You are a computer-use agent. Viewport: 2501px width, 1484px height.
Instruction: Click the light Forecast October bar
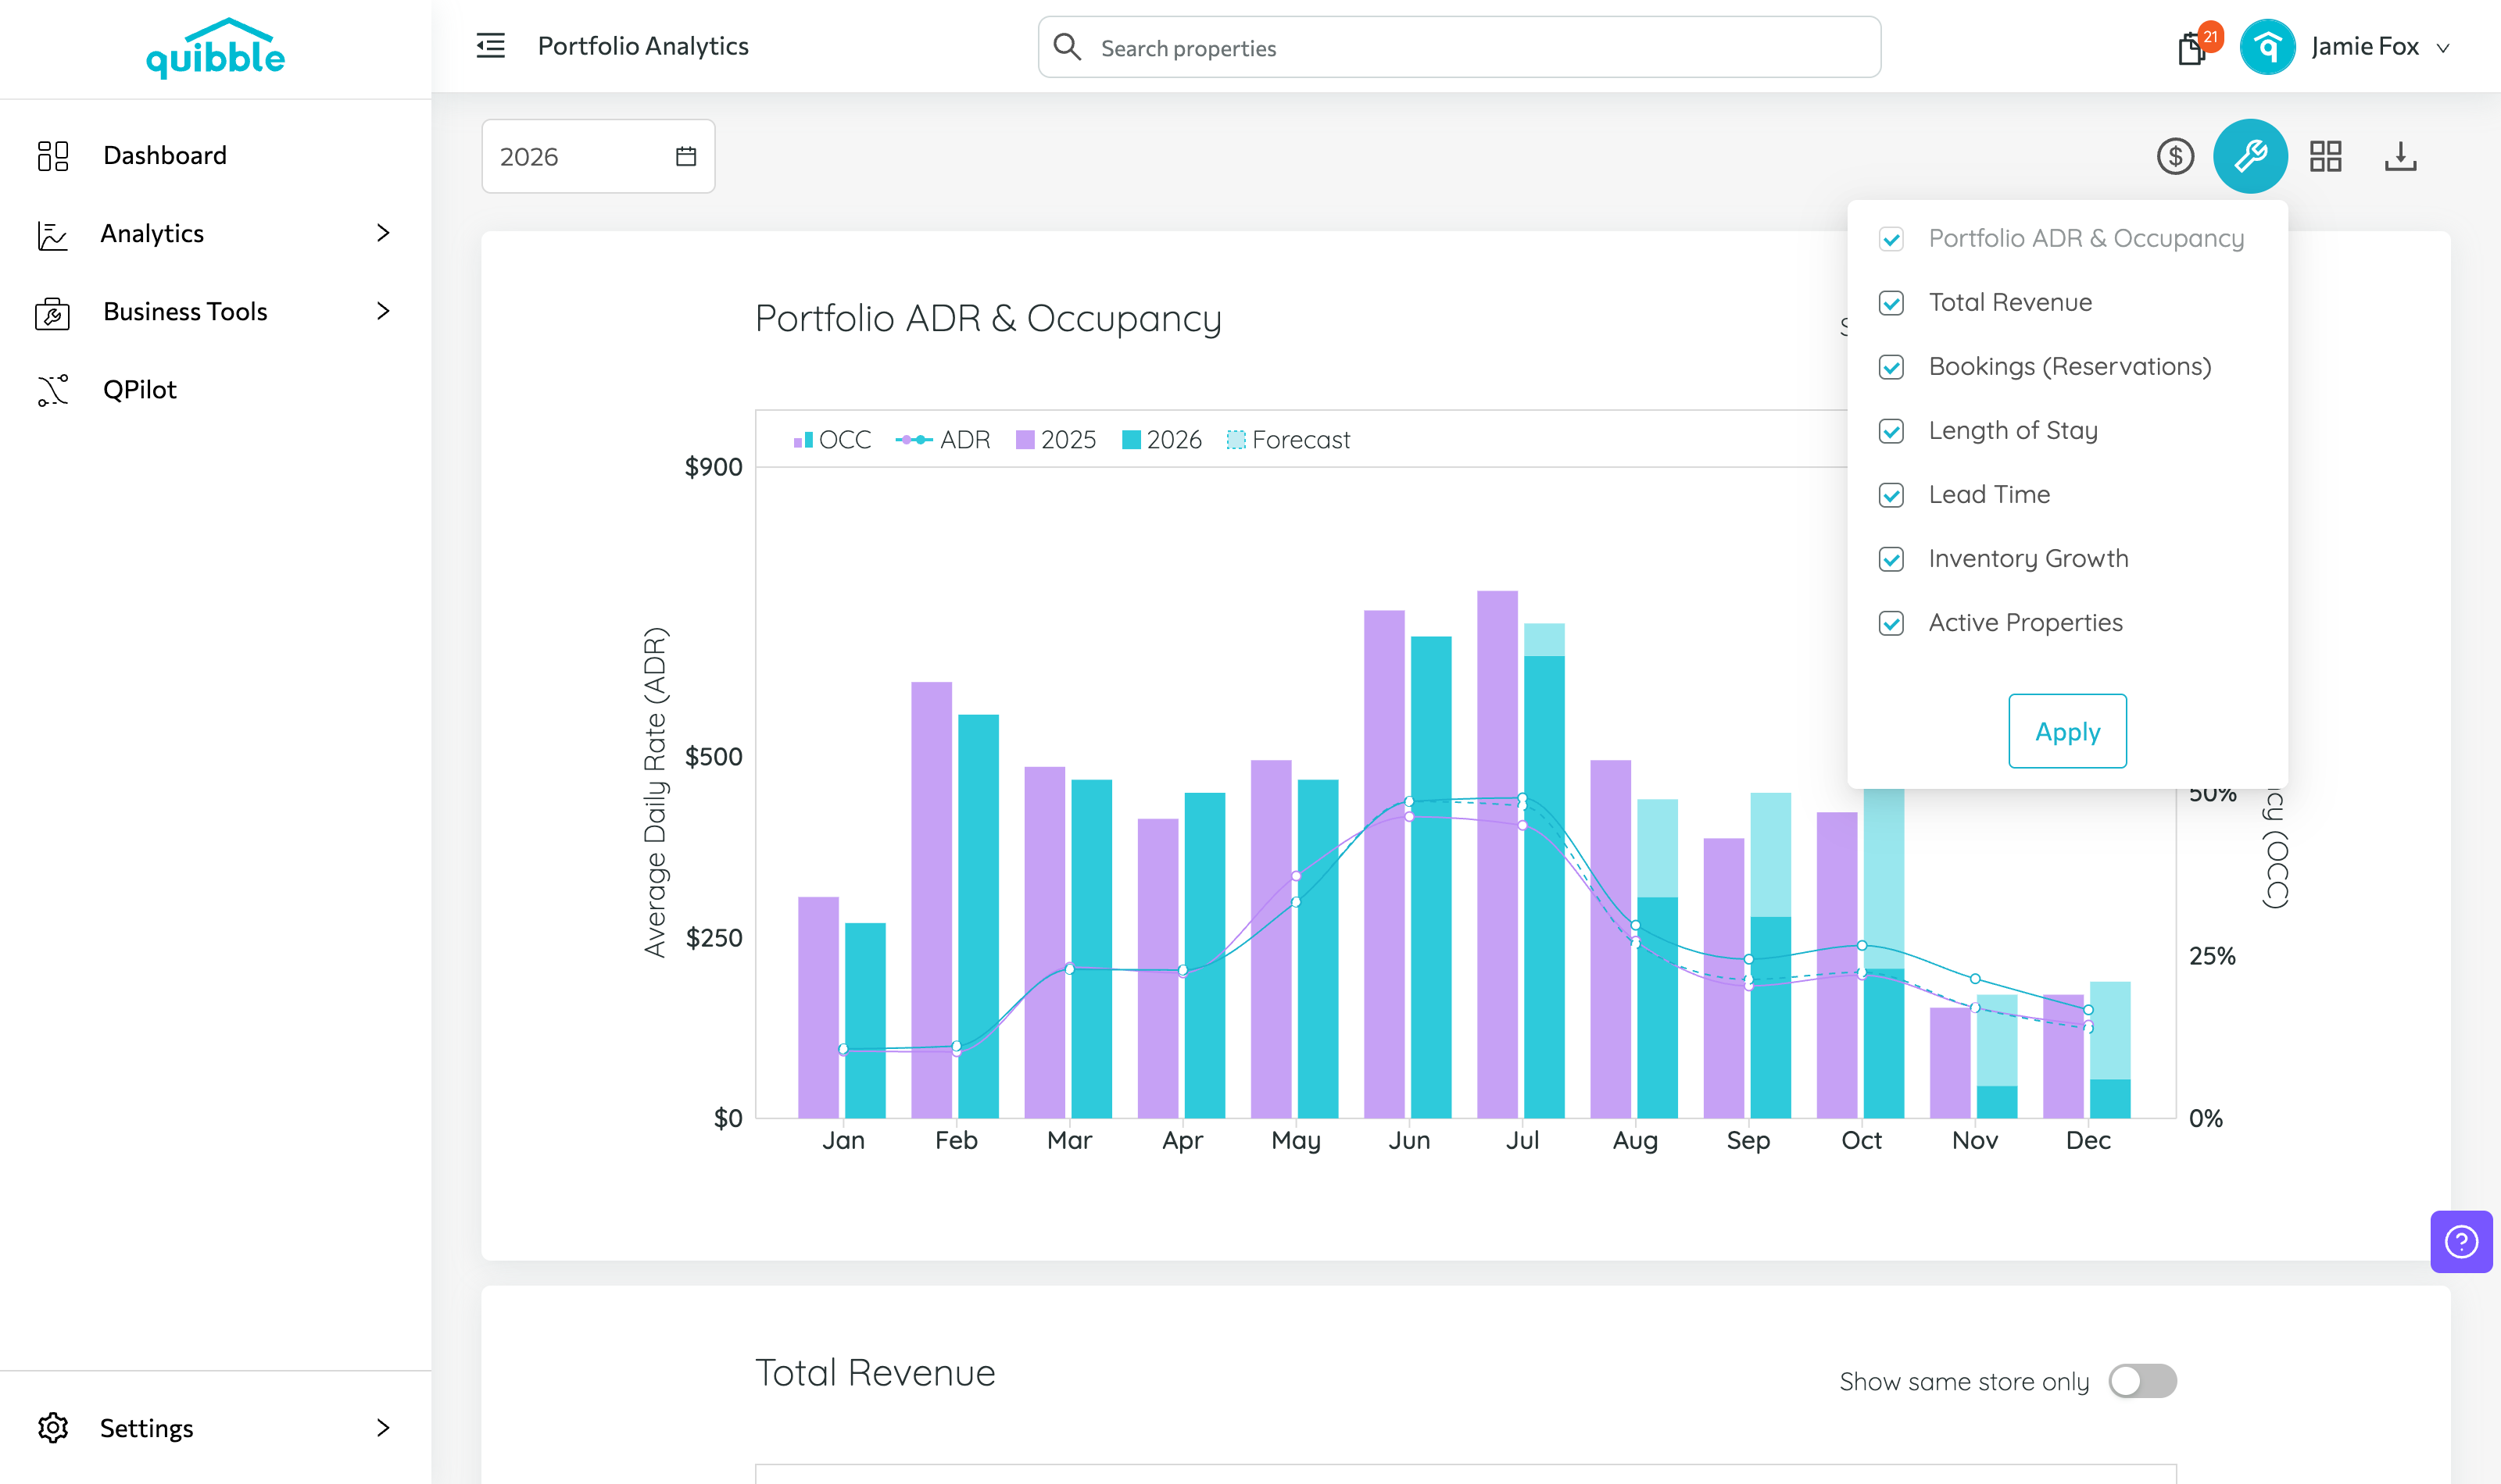tap(1884, 878)
